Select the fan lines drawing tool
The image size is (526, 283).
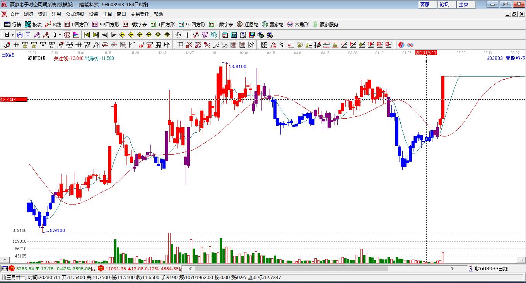(189, 45)
